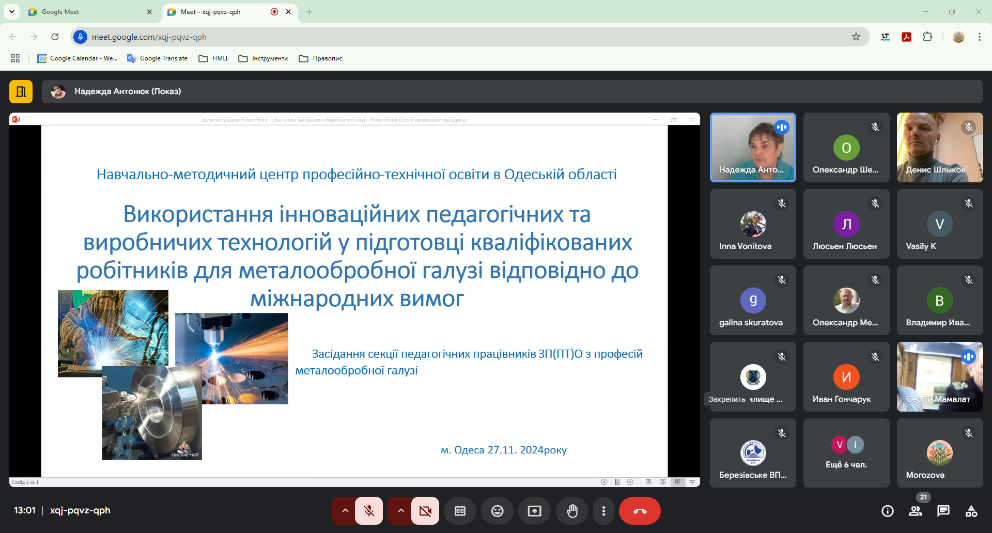The image size is (992, 533).
Task: Click the 'Ещё 6 чел.' participants tile
Action: [846, 453]
